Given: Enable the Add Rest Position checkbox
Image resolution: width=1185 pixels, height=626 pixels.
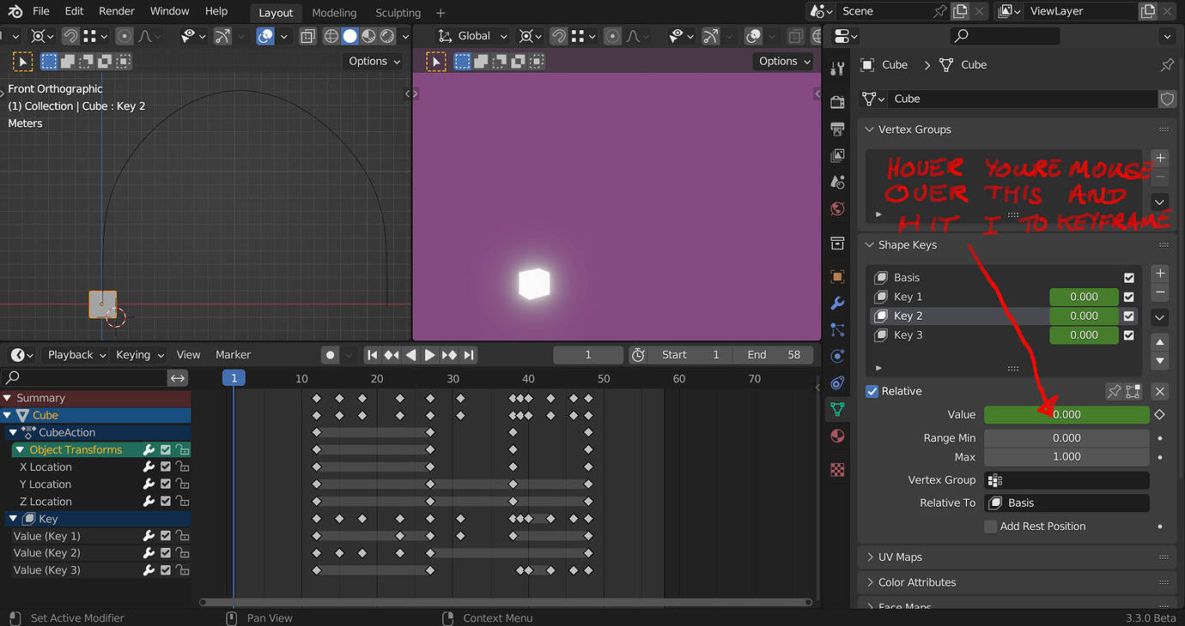Looking at the screenshot, I should [991, 527].
